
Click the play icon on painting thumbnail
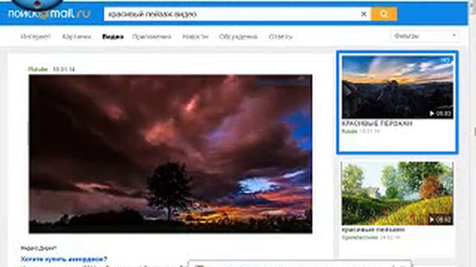coord(431,220)
